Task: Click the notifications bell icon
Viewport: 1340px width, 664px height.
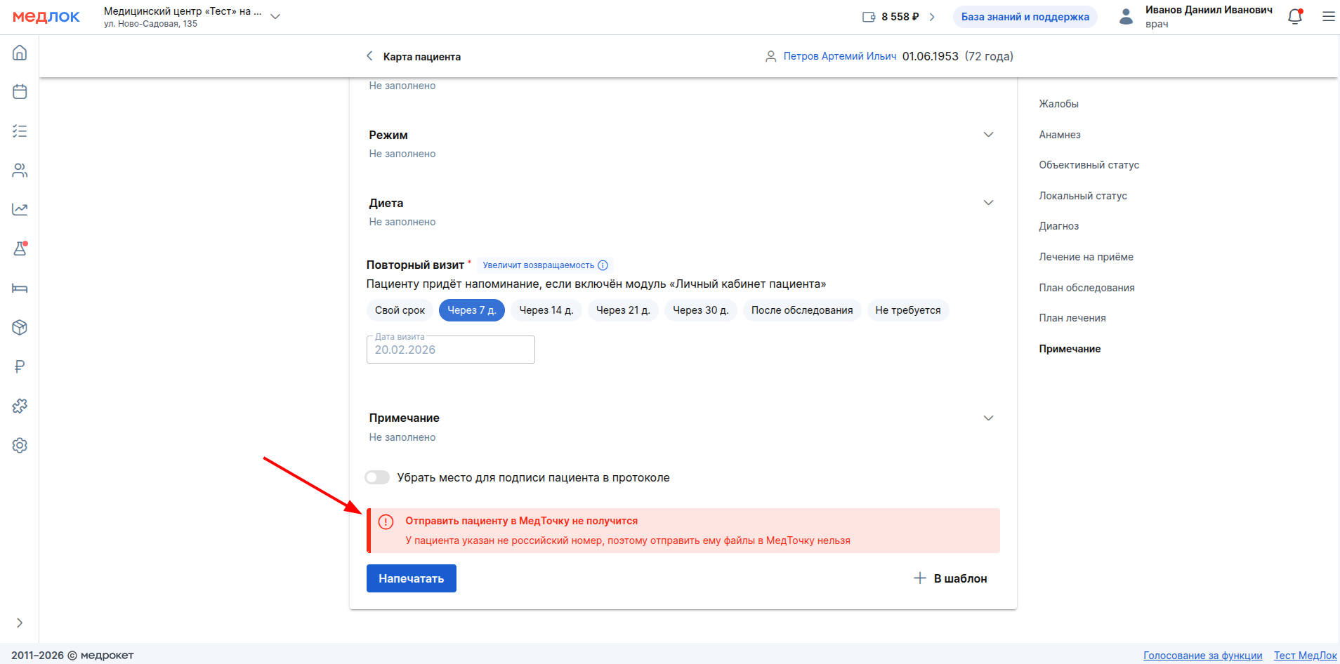Action: (x=1294, y=17)
